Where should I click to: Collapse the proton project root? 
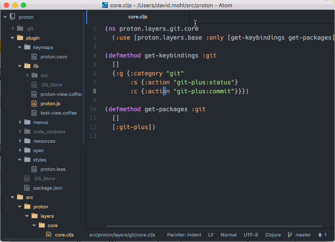[5, 17]
